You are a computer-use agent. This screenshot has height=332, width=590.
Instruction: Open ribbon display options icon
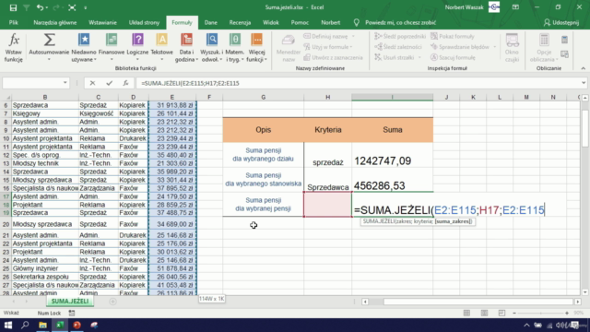[515, 7]
